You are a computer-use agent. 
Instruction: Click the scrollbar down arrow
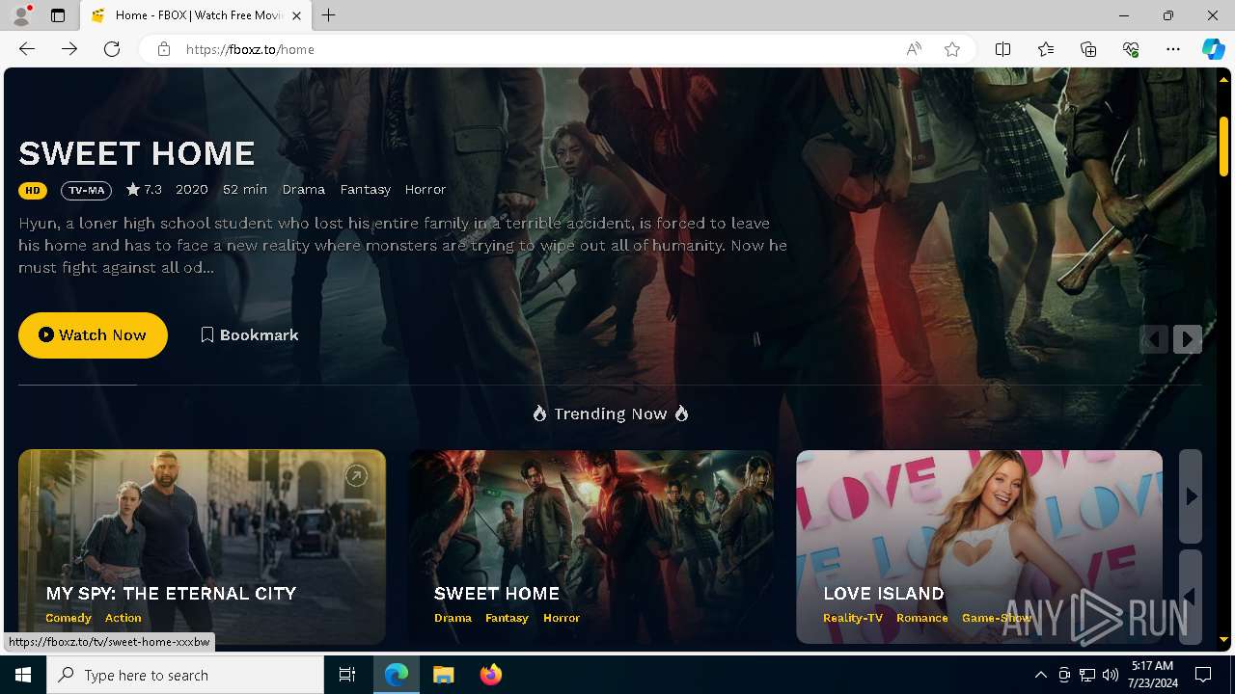point(1223,639)
